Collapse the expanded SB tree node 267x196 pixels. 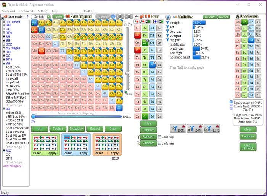(4, 63)
